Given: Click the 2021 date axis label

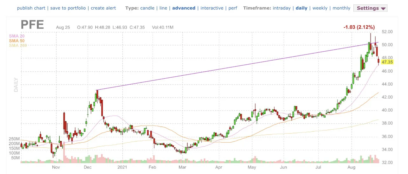Looking at the screenshot, I should coord(122,167).
